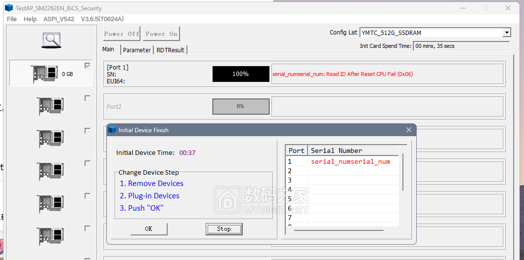
Task: Click the 3. Push "OK" step text
Action: [142, 208]
